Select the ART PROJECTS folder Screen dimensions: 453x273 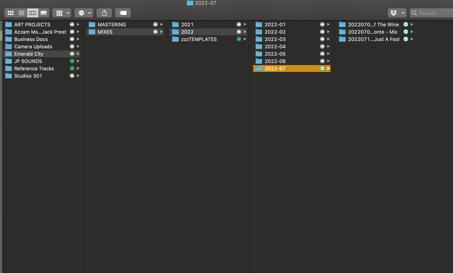(x=41, y=24)
